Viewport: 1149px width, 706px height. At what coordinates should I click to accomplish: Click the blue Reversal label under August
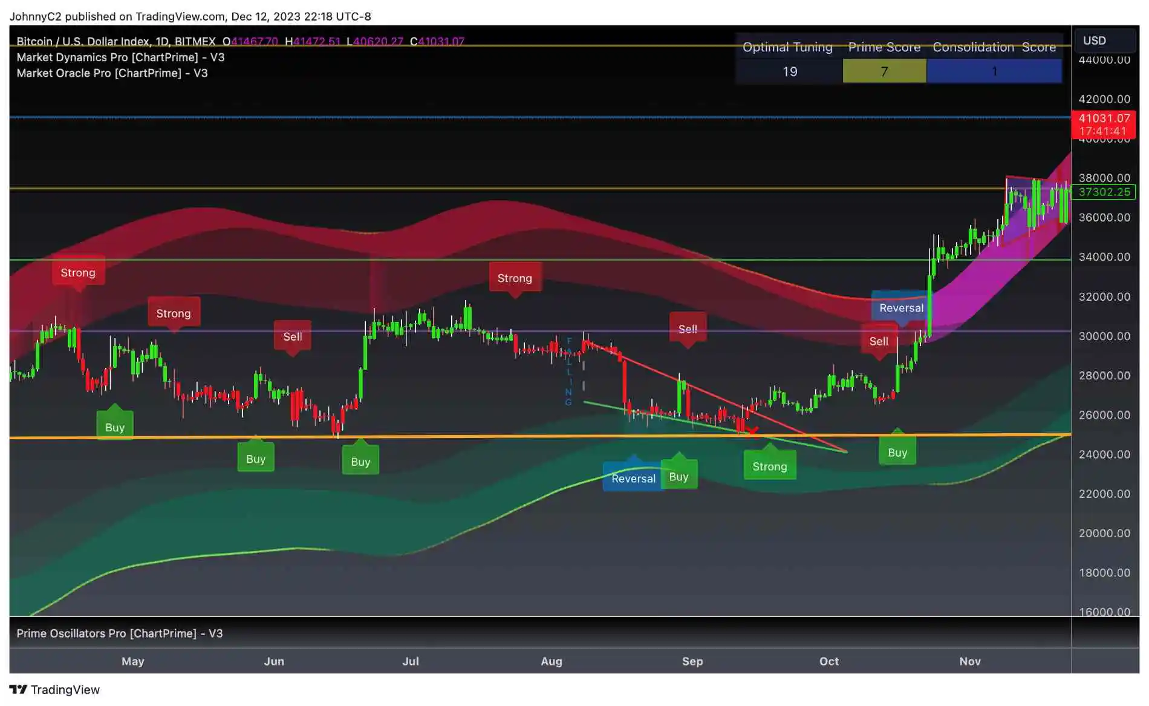[x=633, y=478]
